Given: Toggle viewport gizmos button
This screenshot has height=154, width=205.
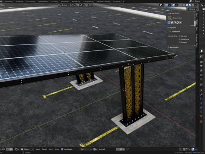Looking at the screenshot, I should 167,5.
